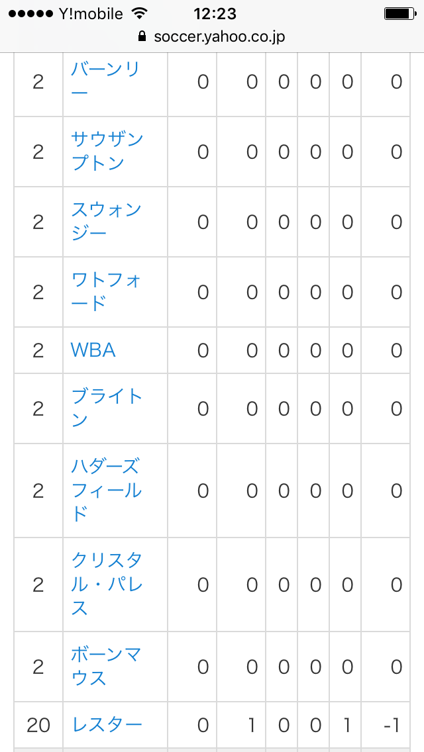Tap the -1 goal difference cell

coord(392,725)
